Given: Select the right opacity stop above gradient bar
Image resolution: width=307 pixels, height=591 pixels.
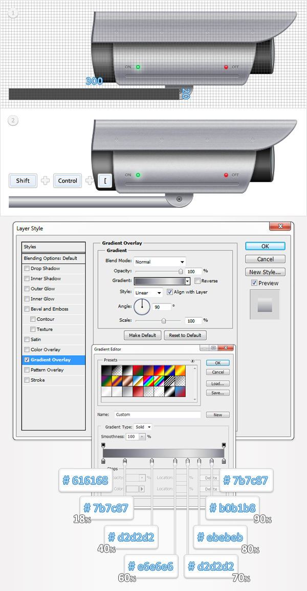Looking at the screenshot, I should [x=224, y=445].
